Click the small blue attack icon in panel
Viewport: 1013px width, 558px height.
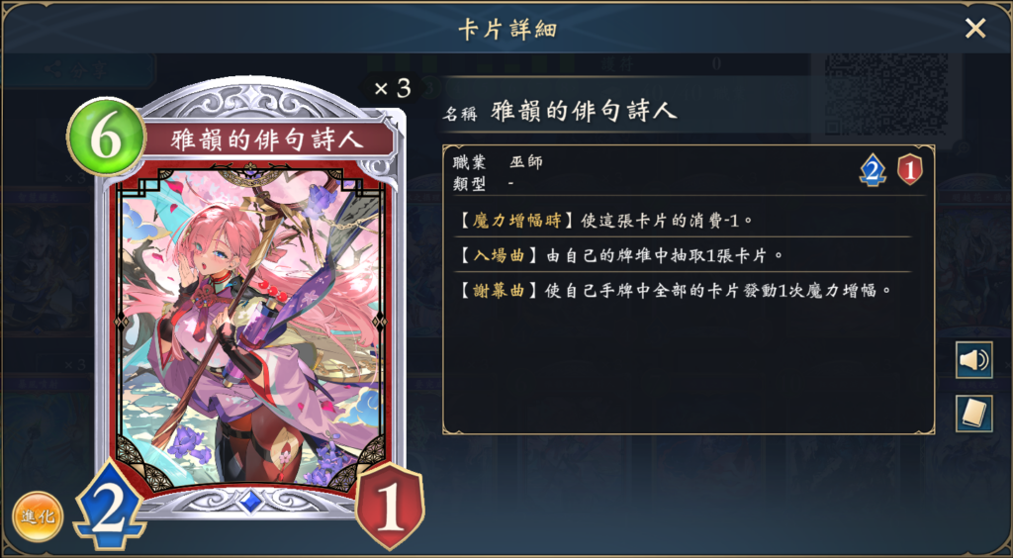click(x=872, y=170)
